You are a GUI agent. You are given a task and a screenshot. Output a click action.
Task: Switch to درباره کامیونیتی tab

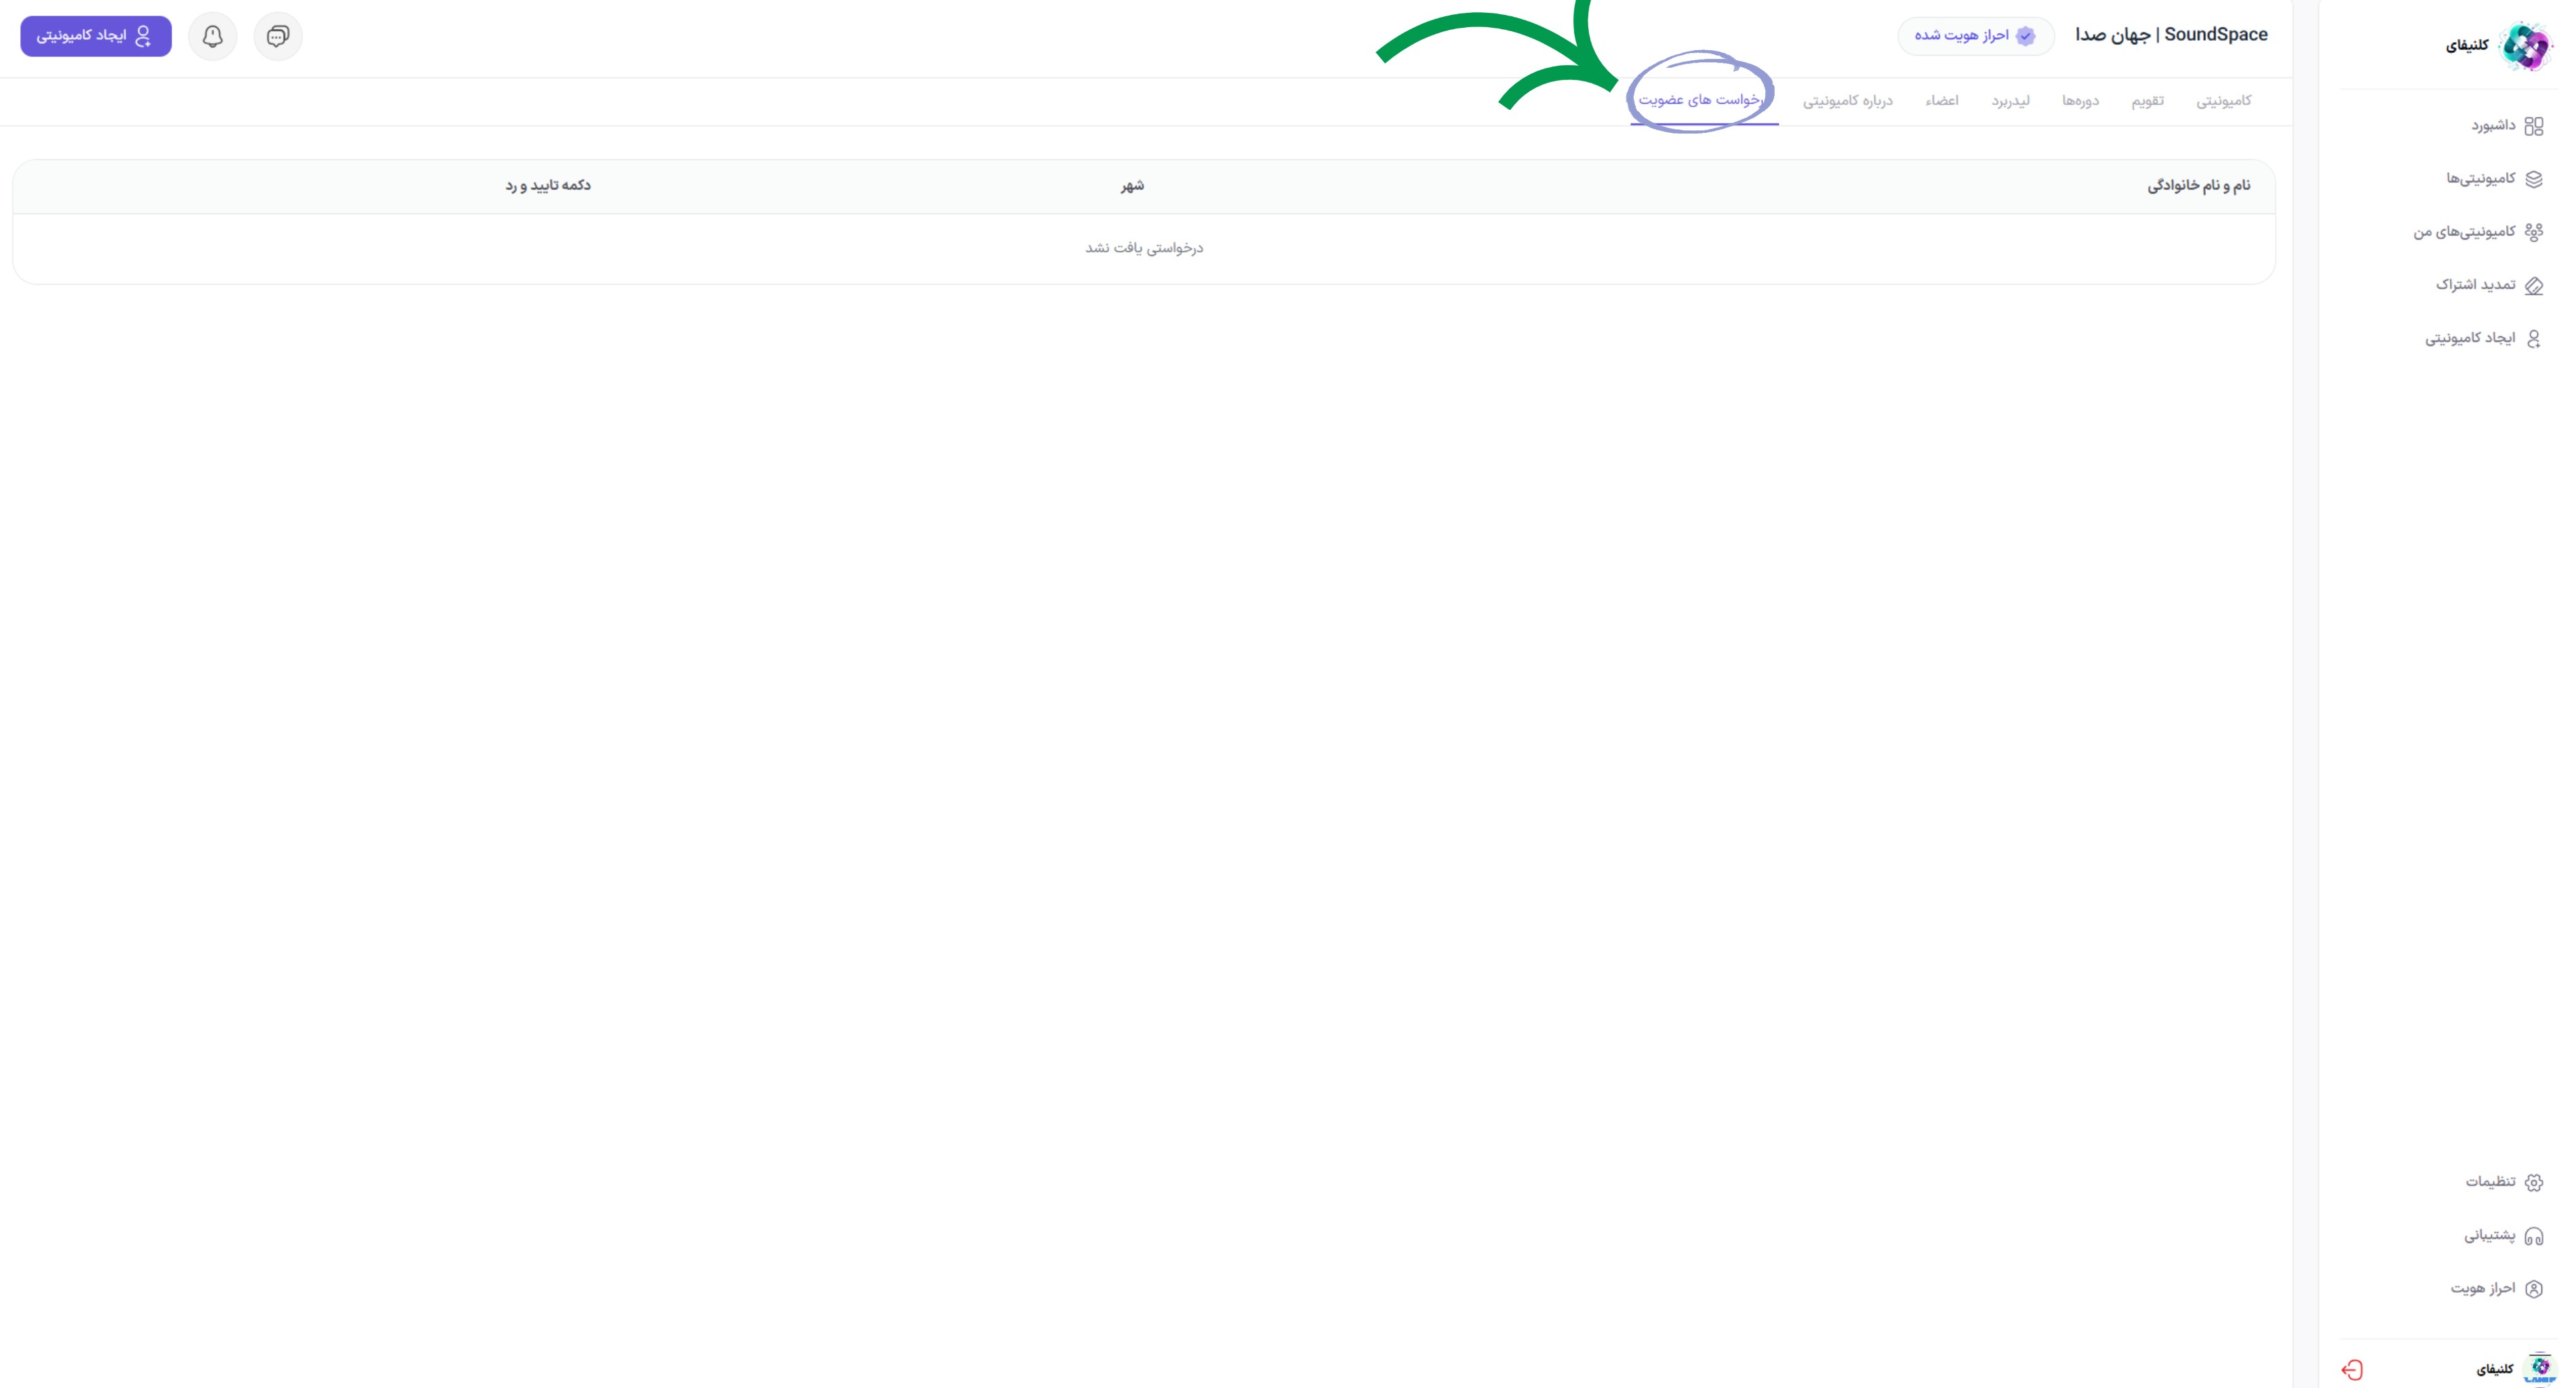pos(1847,101)
